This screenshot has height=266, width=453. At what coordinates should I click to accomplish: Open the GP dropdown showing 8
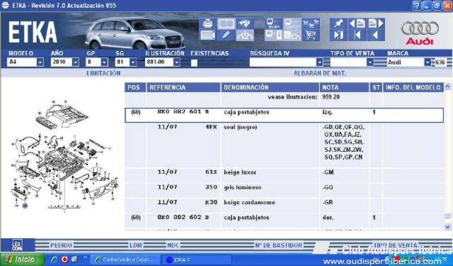tap(104, 62)
